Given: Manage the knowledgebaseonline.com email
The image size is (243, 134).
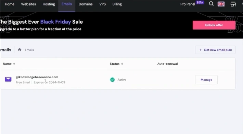Looking at the screenshot, I should (x=206, y=80).
